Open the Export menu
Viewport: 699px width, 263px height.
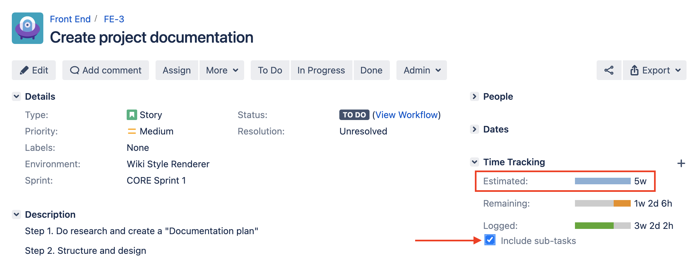pos(655,70)
